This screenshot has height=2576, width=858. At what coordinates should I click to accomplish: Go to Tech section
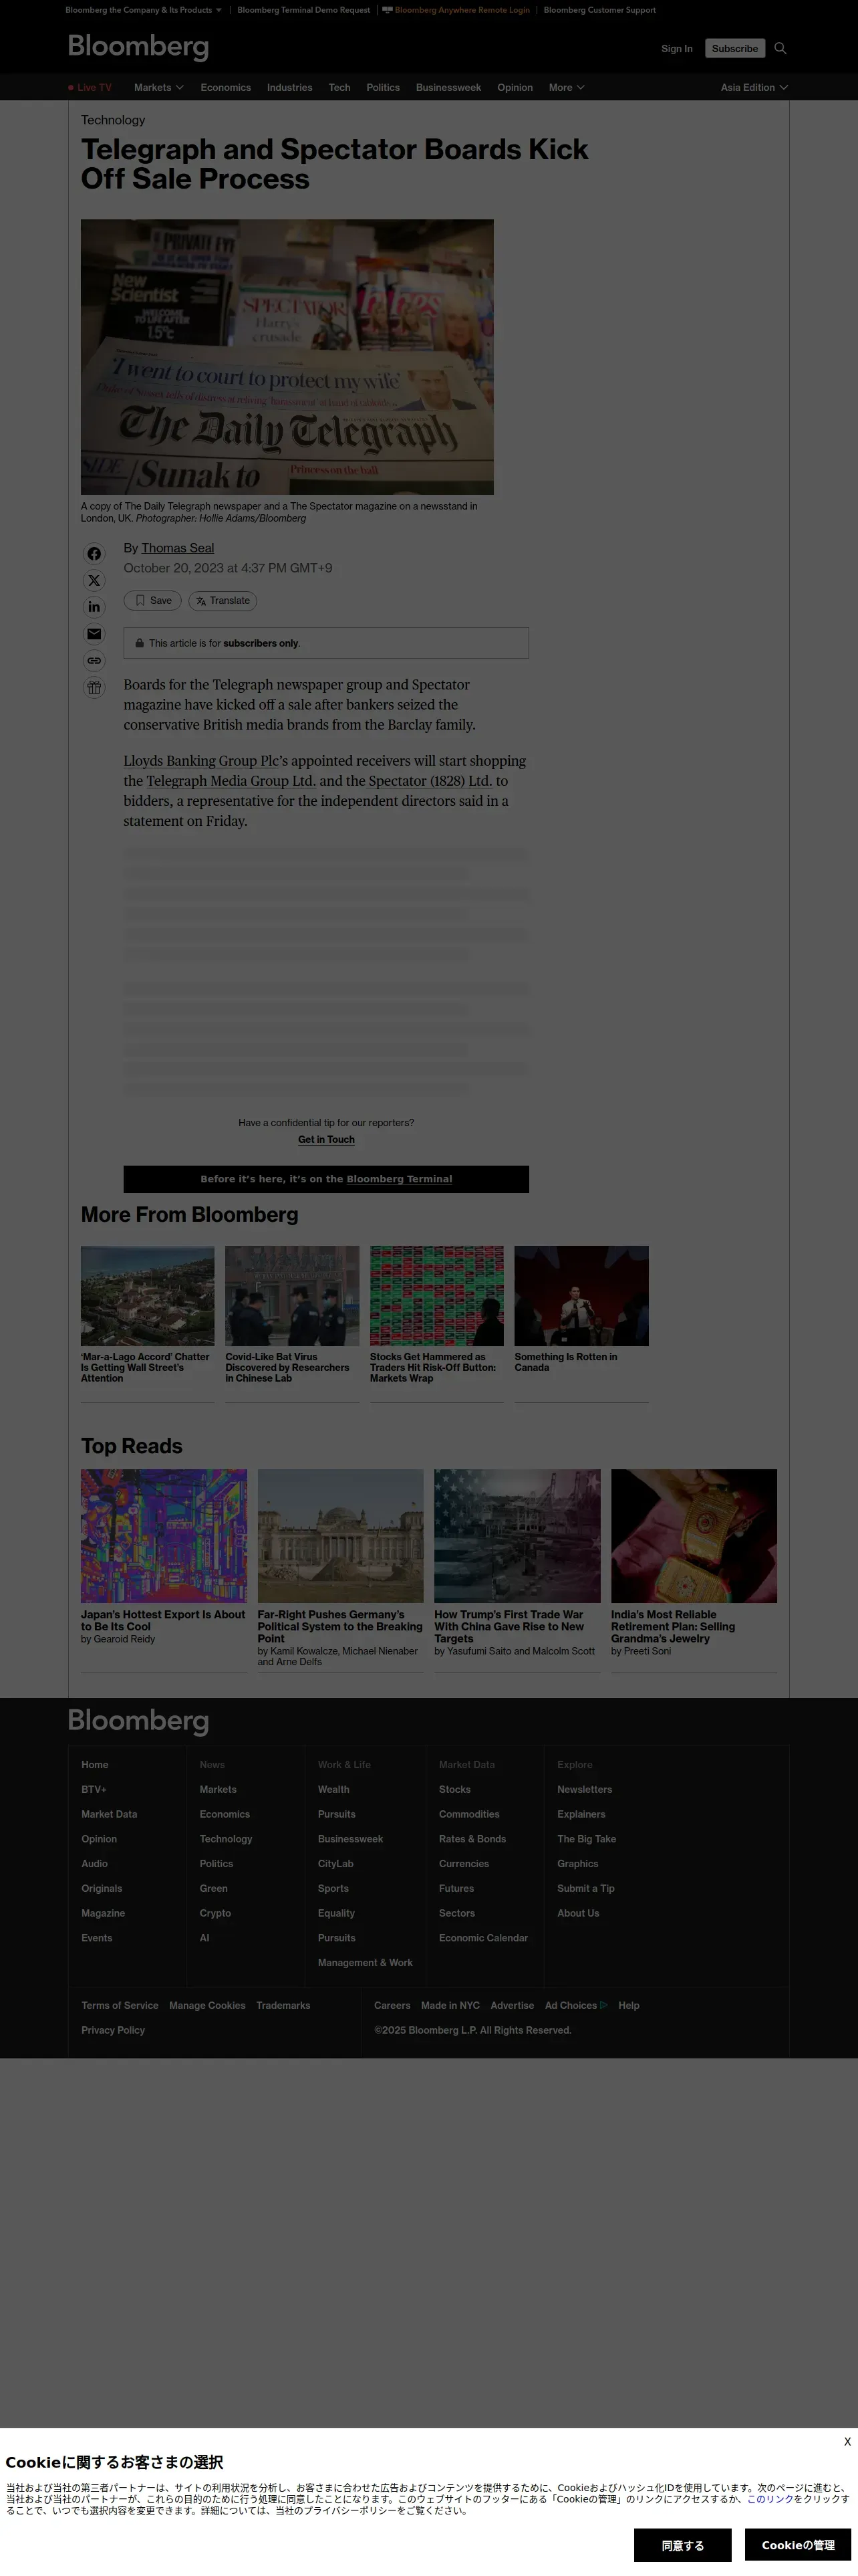point(339,88)
